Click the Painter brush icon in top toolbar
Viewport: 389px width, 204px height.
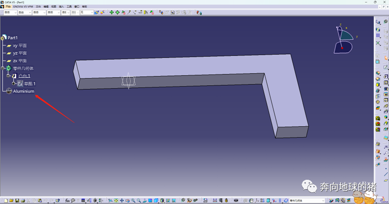point(97,13)
